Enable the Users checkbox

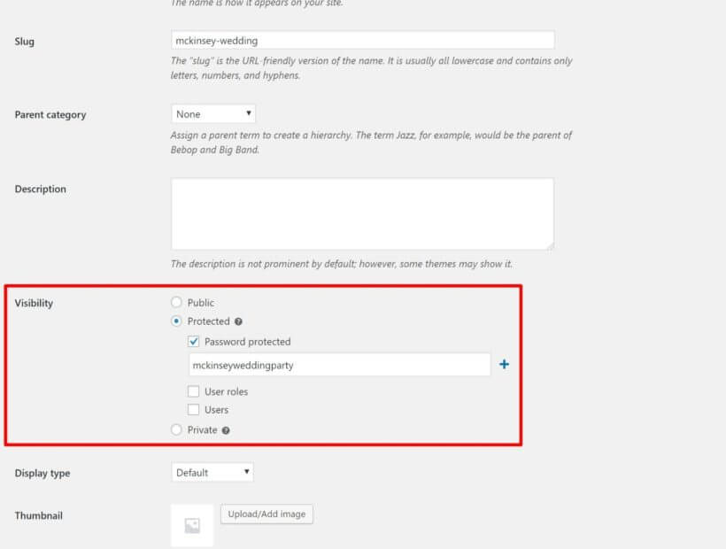coord(192,409)
